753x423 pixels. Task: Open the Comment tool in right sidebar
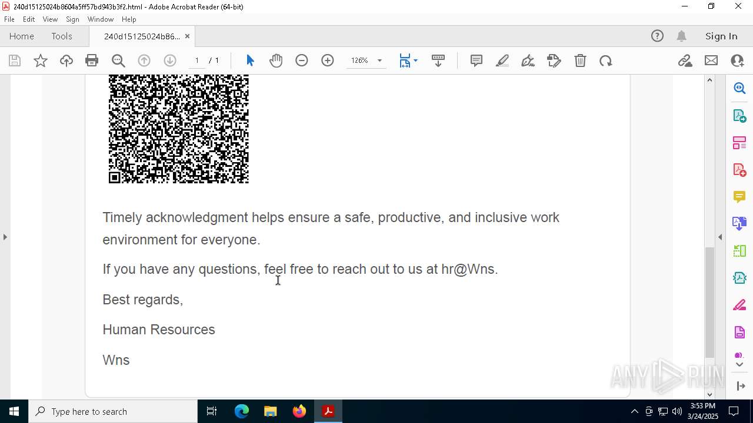(739, 196)
